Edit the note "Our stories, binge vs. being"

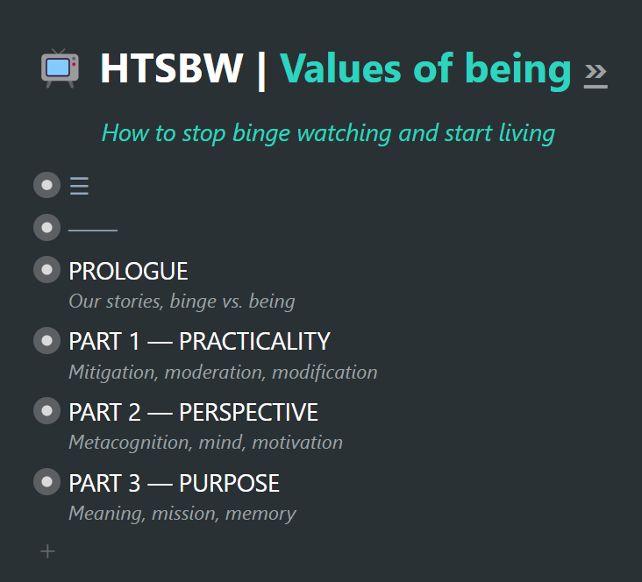tap(182, 302)
